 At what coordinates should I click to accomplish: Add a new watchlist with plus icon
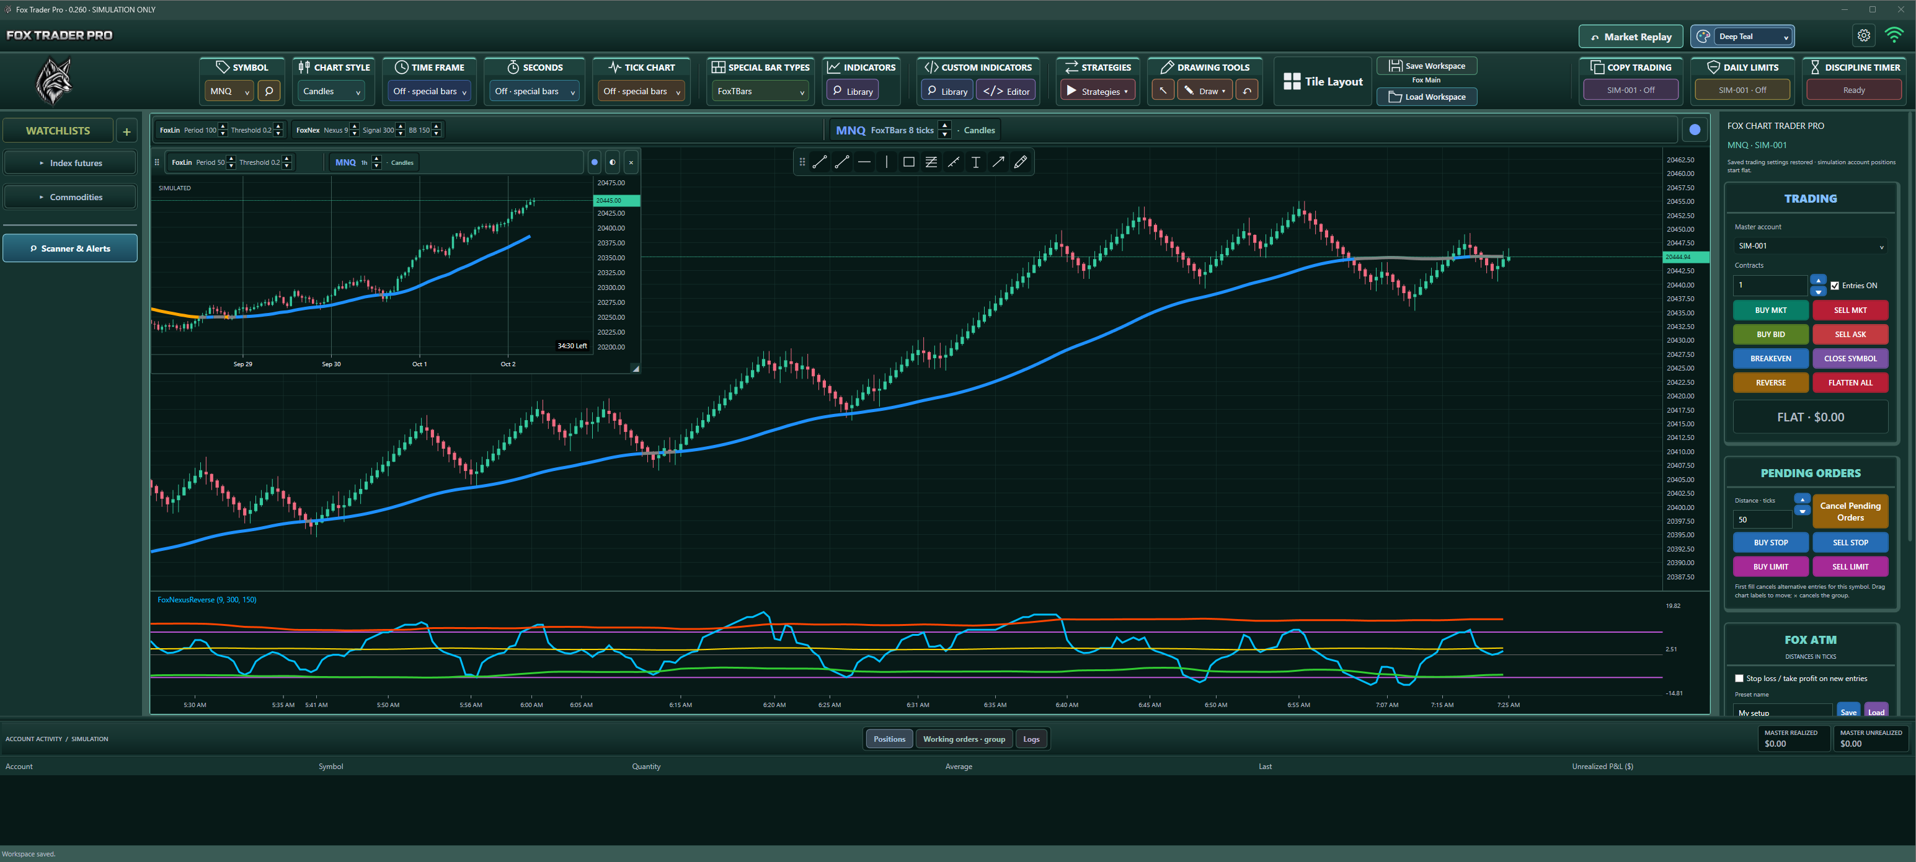coord(126,131)
